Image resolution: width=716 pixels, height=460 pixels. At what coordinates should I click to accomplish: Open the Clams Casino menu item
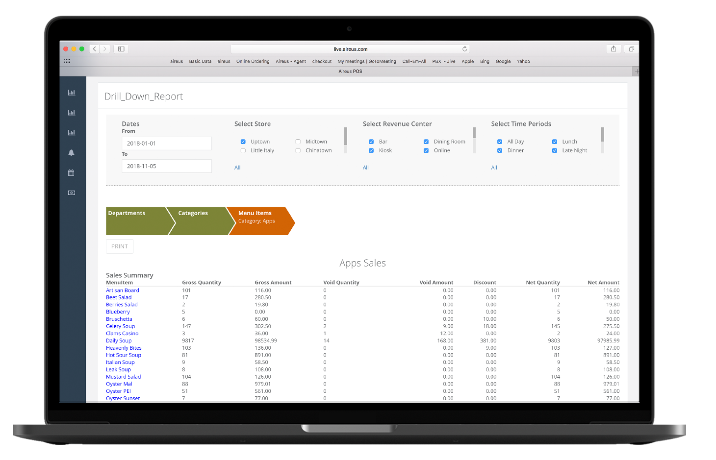122,334
